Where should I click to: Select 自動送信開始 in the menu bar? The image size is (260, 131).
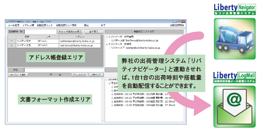(x=177, y=26)
